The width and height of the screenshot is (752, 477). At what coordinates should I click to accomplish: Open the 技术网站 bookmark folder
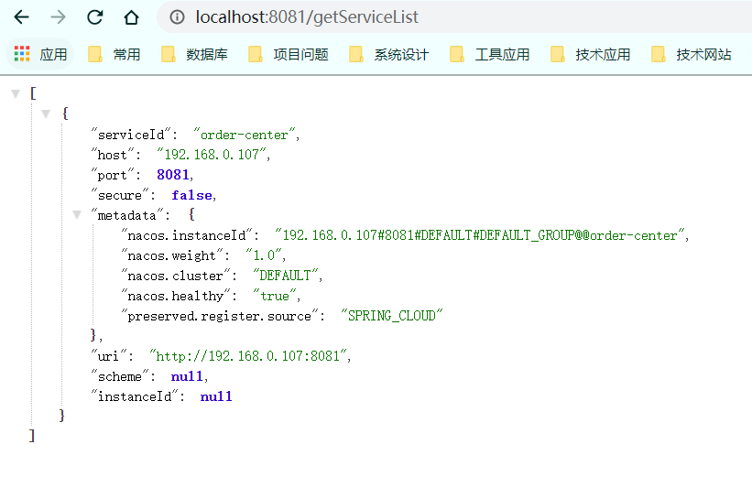click(692, 54)
